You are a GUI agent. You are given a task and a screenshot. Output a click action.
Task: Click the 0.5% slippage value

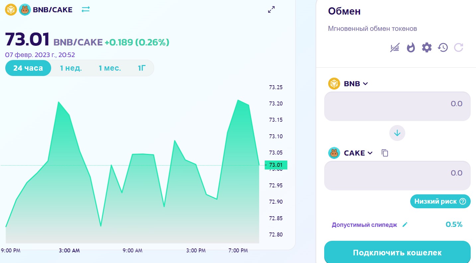[x=454, y=225]
